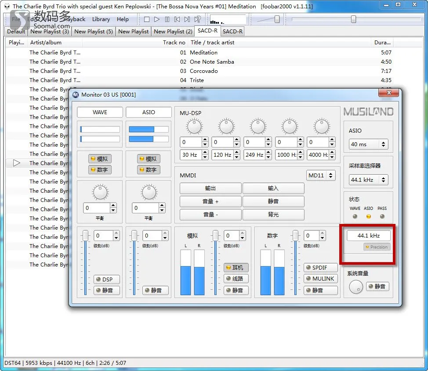Image resolution: width=428 pixels, height=371 pixels.
Task: Toggle headphone (耳机) analog output
Action: 236,268
